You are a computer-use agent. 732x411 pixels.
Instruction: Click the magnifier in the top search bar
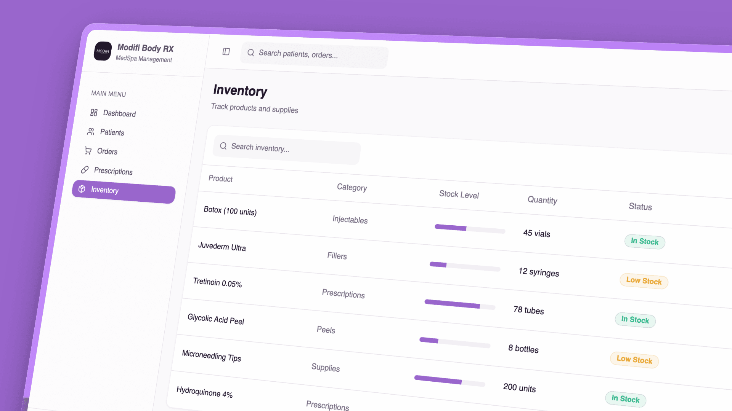(x=250, y=53)
